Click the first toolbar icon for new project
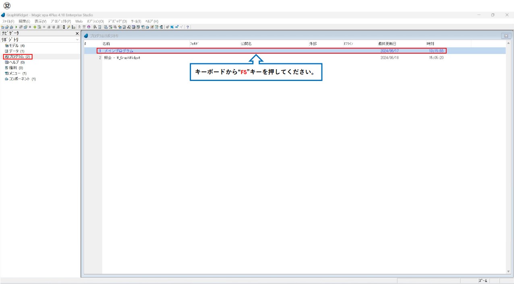 (2, 27)
